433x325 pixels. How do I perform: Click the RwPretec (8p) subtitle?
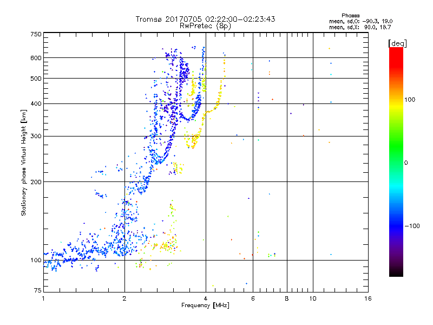[205, 26]
